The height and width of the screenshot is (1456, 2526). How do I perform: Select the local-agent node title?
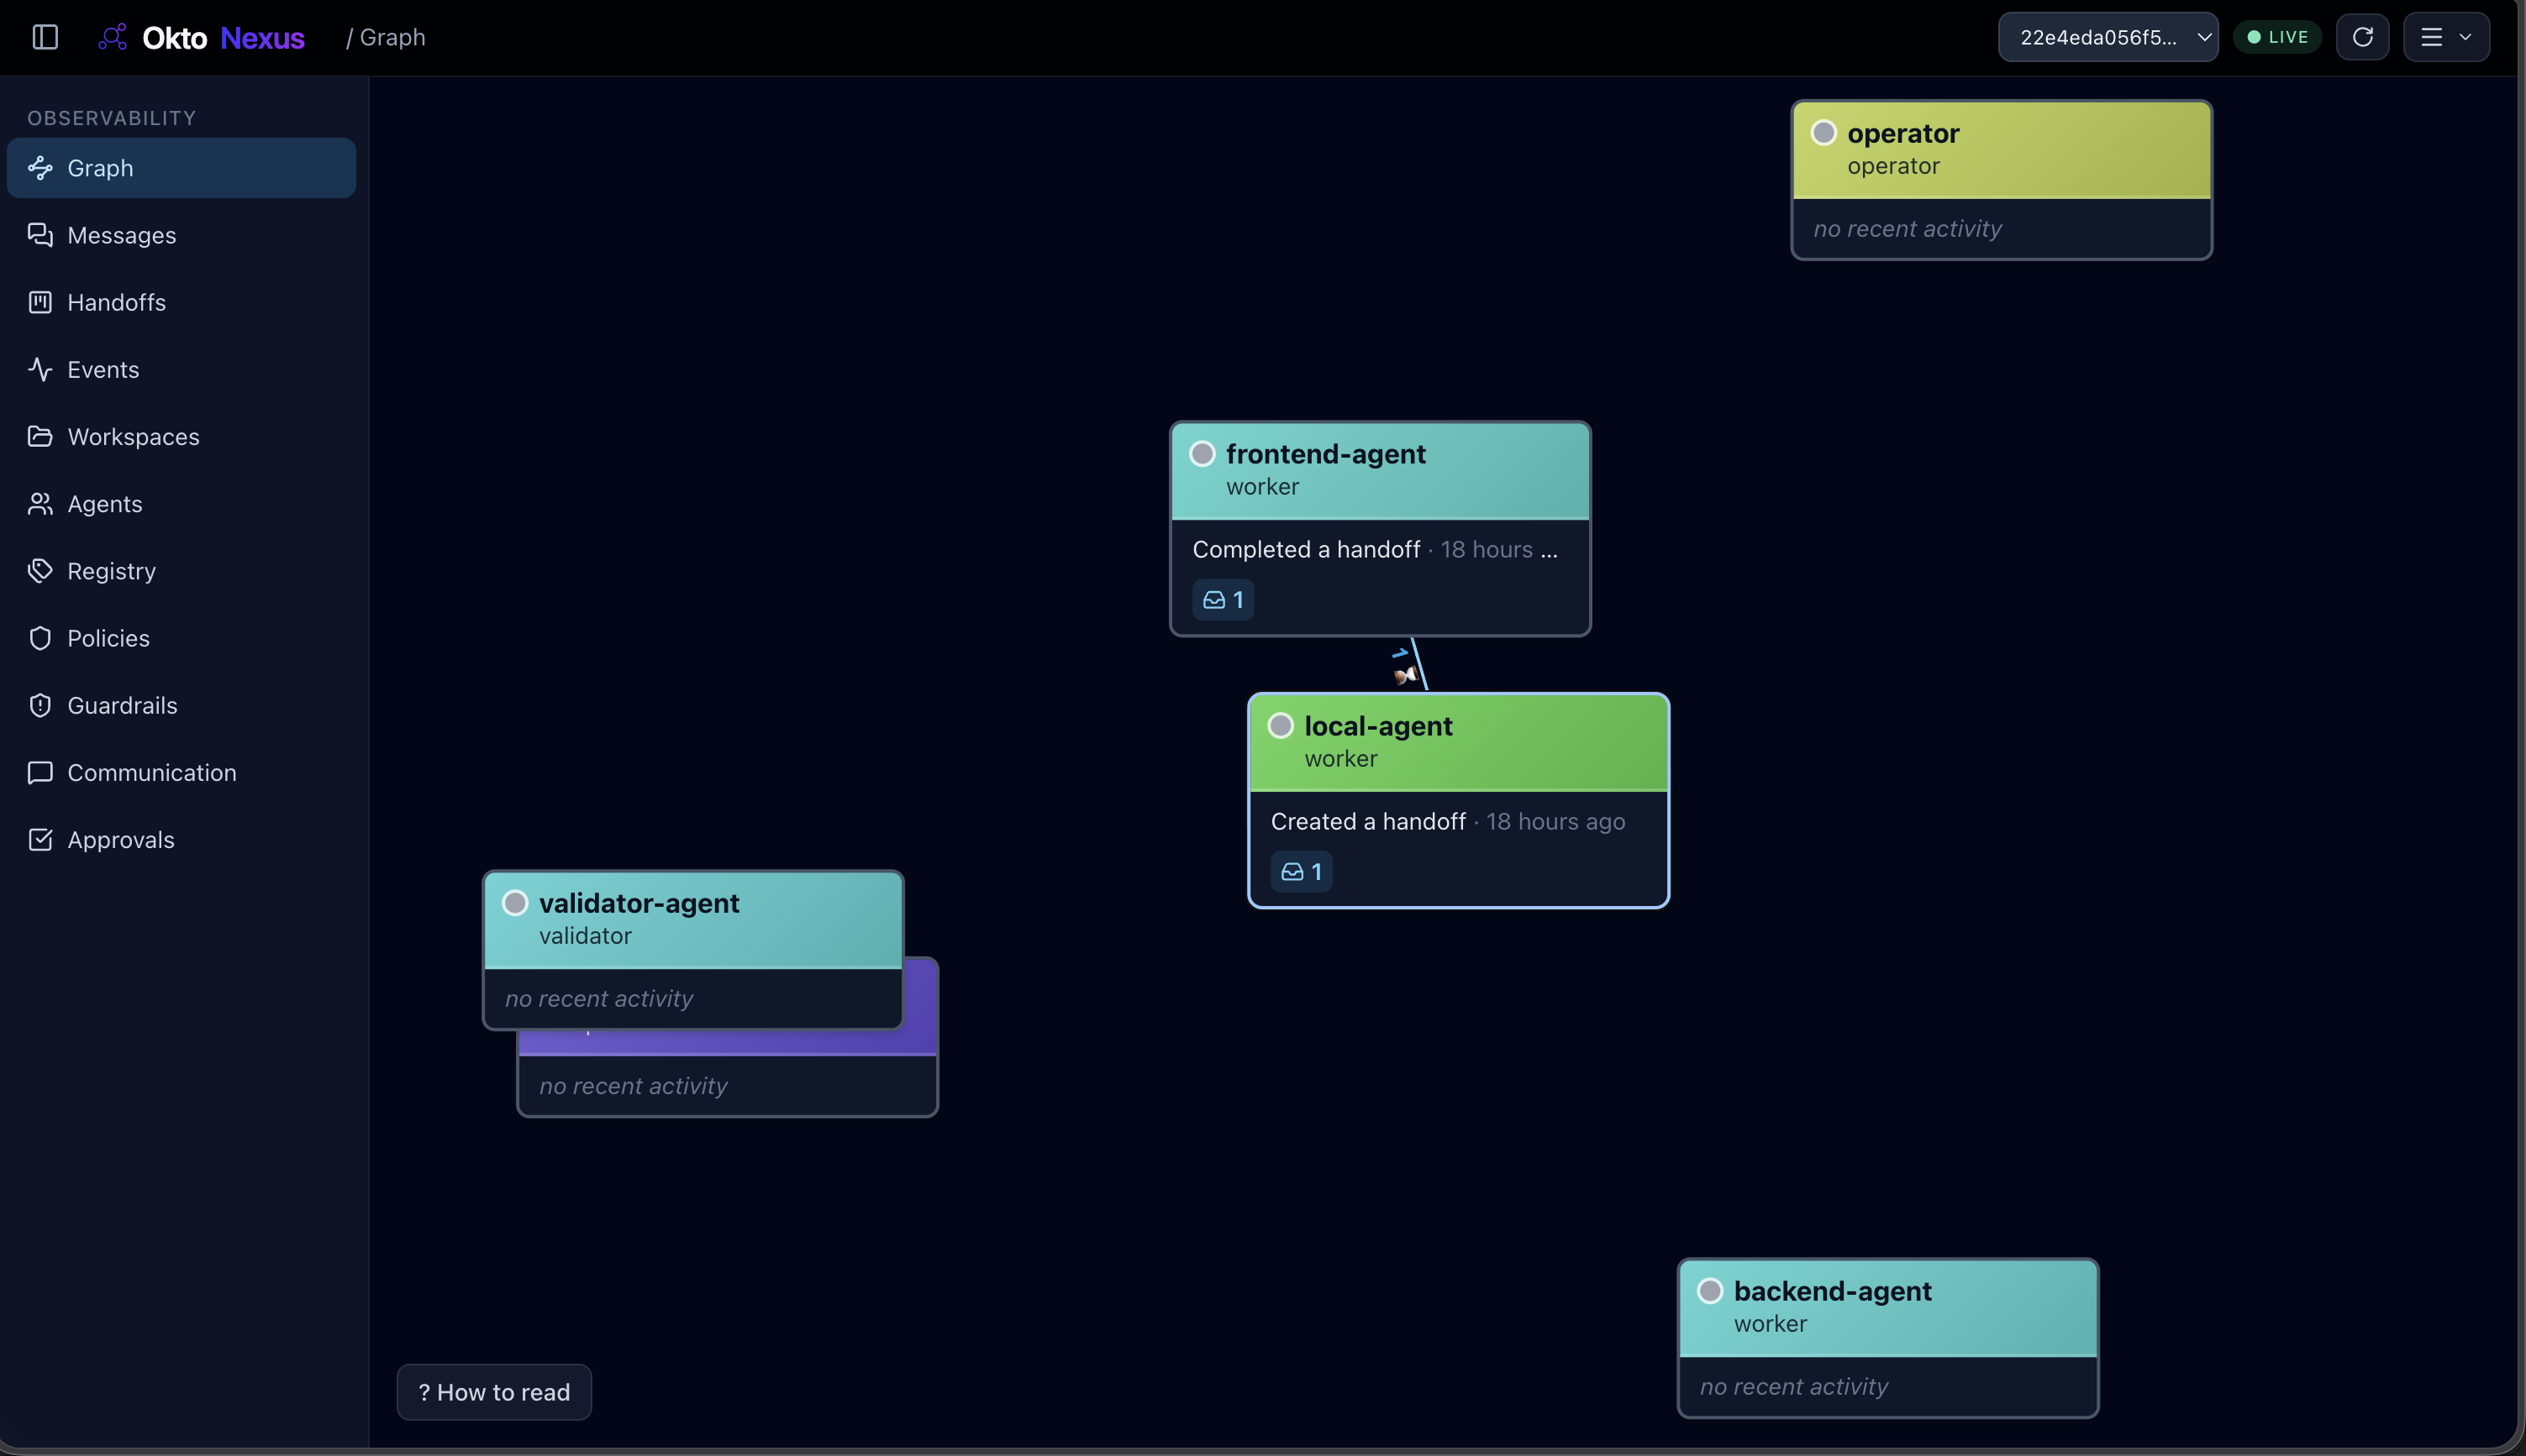tap(1378, 726)
